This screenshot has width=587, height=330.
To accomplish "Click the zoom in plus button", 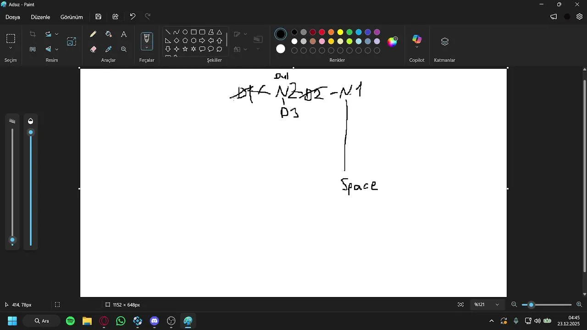I will [579, 304].
